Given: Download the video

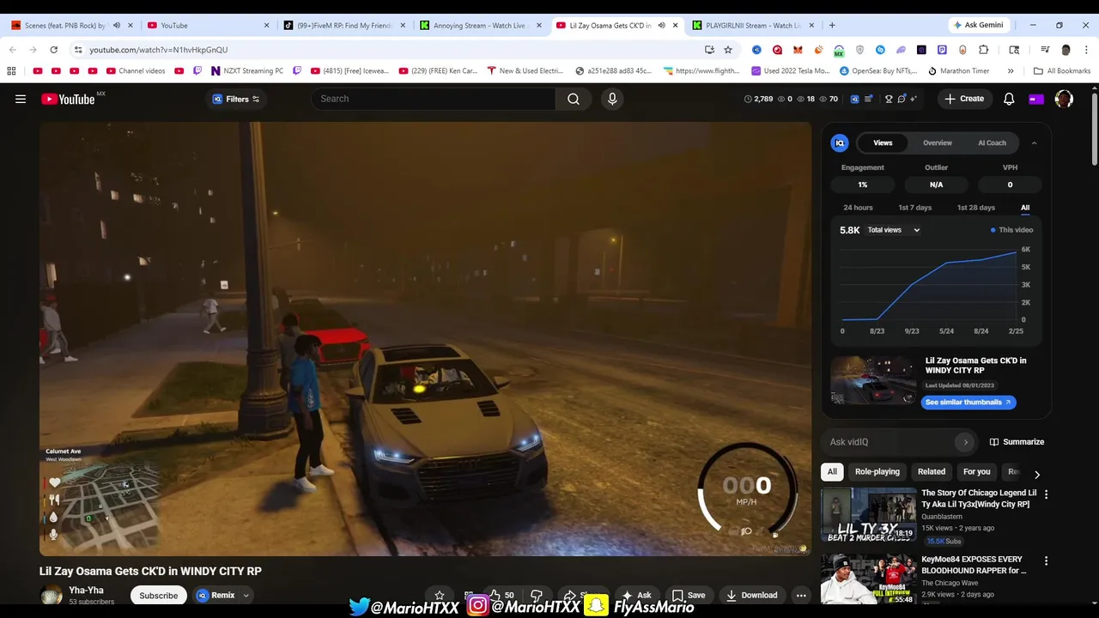Looking at the screenshot, I should [x=751, y=595].
